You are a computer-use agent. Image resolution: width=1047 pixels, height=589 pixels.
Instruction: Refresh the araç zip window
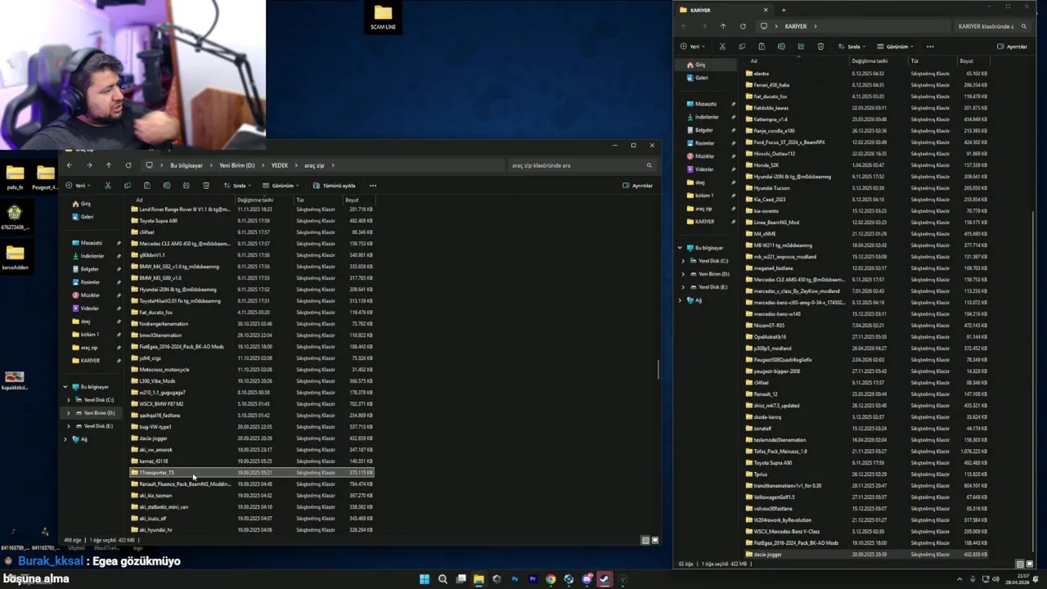[128, 165]
